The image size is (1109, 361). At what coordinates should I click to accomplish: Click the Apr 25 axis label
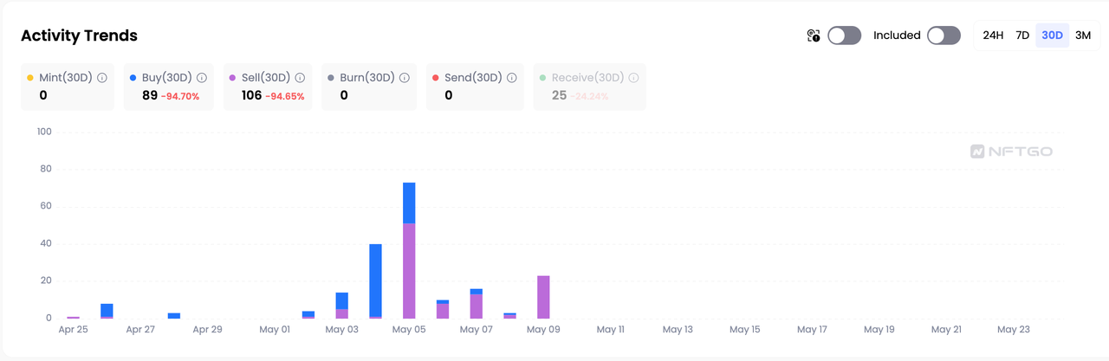coord(73,330)
